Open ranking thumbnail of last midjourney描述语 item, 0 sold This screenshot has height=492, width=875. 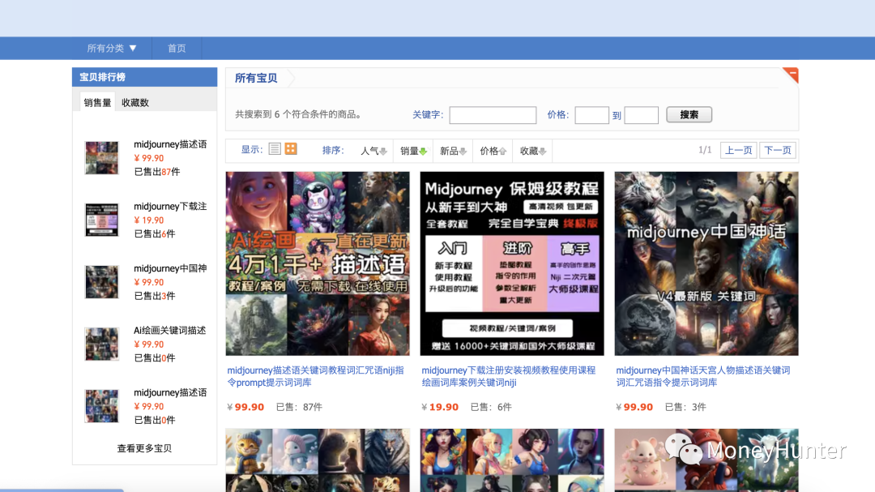pos(101,405)
